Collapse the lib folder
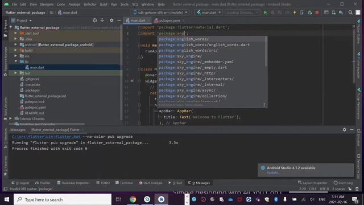The image size is (364, 205). point(15,61)
